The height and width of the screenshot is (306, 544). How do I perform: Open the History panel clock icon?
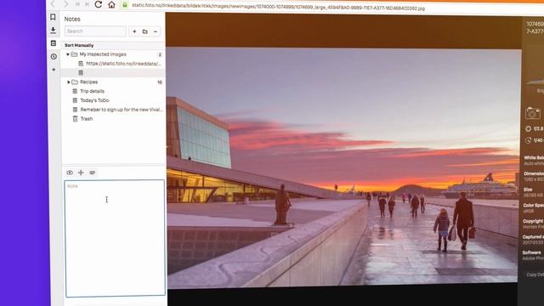[54, 56]
